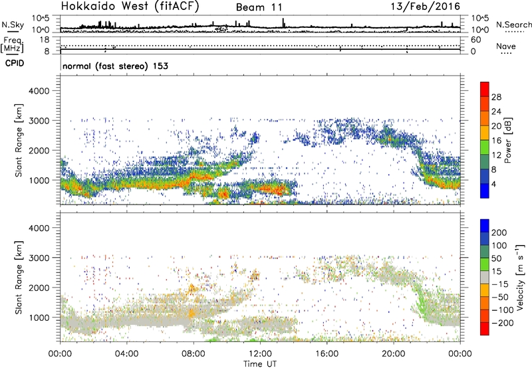Click the 'Freq. [MHz]' axis label

coord(12,45)
